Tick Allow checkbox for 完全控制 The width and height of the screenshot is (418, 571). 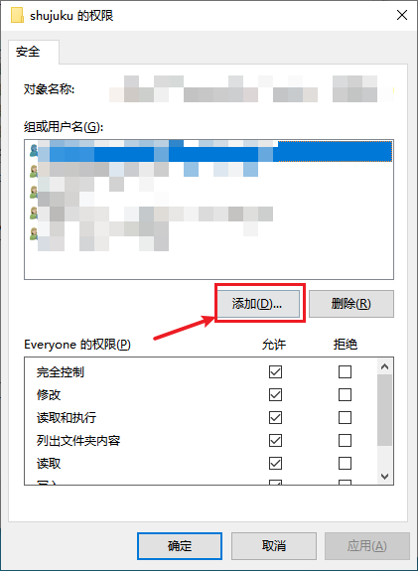point(275,371)
